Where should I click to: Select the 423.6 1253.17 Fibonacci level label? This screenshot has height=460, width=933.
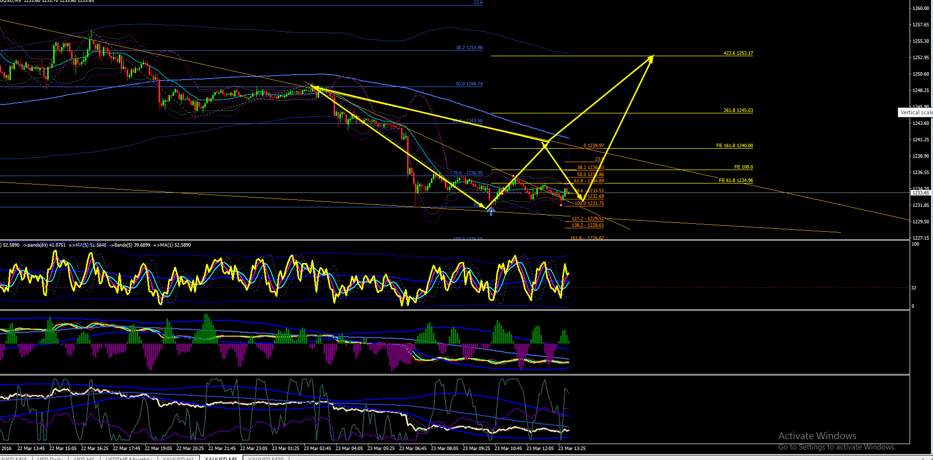pyautogui.click(x=738, y=53)
